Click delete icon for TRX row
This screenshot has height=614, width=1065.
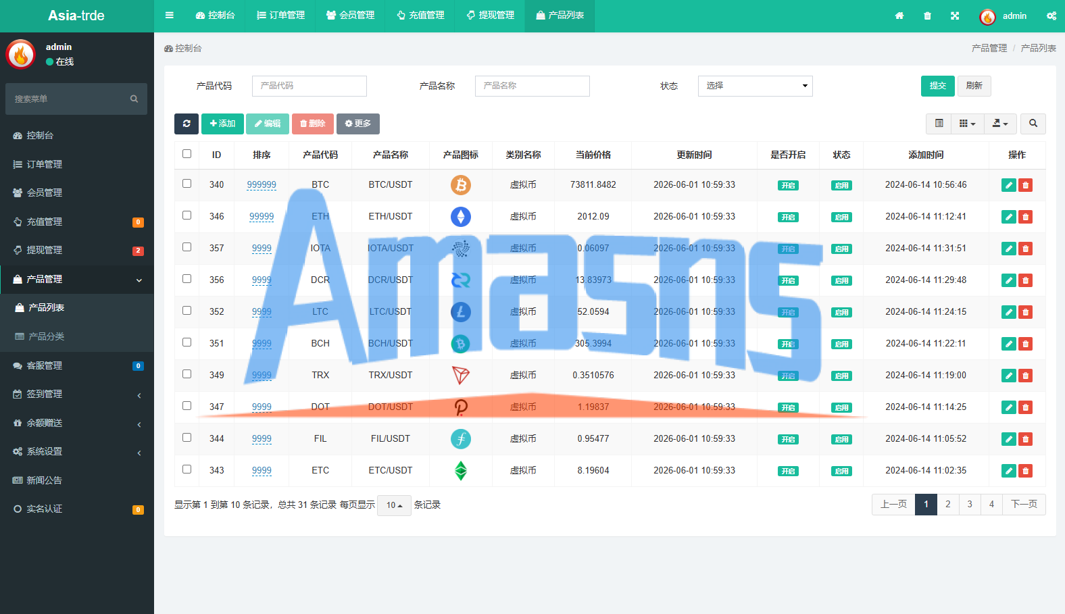tap(1026, 376)
